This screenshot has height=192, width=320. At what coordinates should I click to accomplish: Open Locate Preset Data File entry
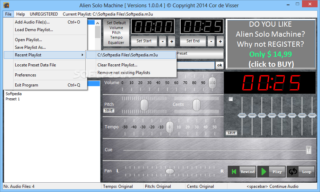[45, 65]
